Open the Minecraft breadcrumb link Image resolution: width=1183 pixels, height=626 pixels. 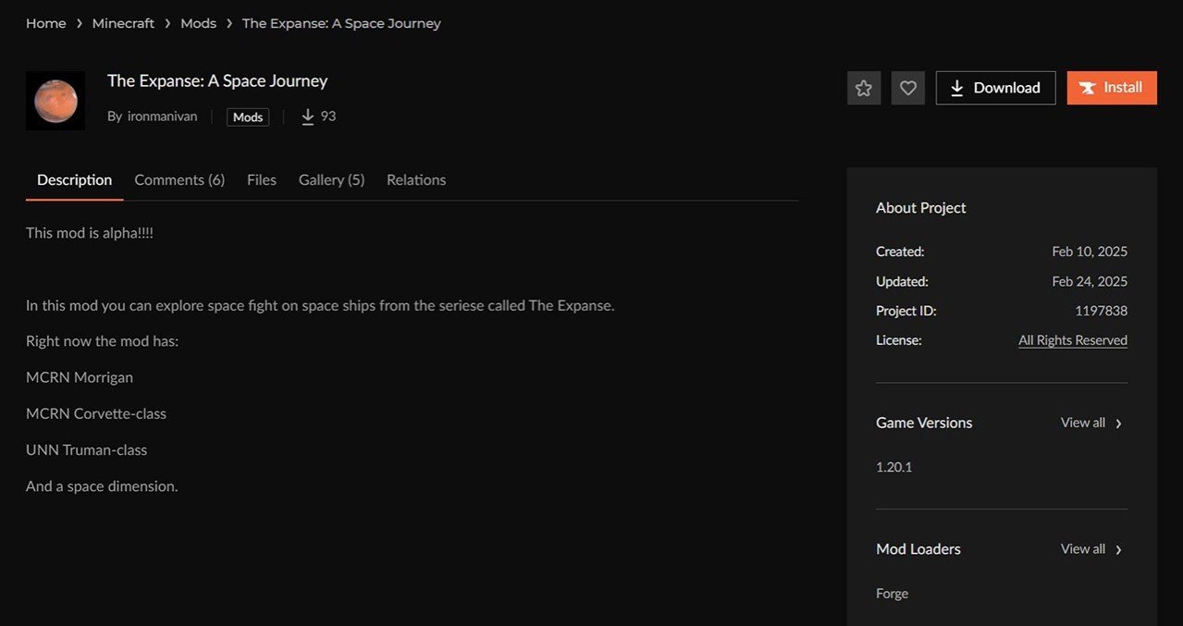123,23
